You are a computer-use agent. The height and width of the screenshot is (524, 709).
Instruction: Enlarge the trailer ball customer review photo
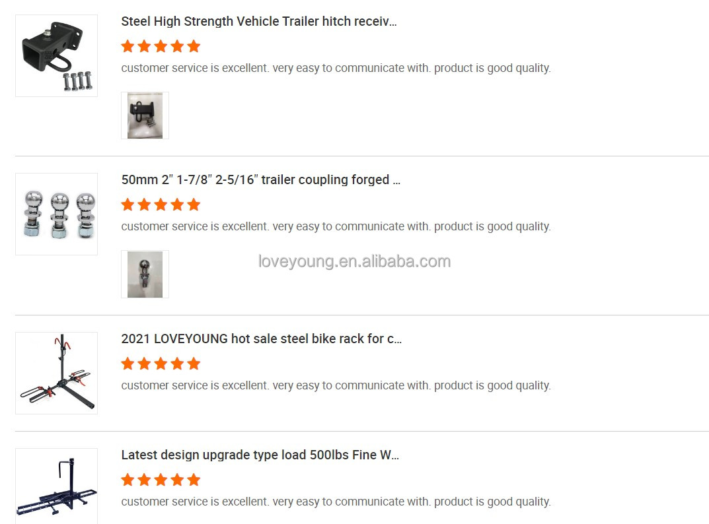pos(145,274)
